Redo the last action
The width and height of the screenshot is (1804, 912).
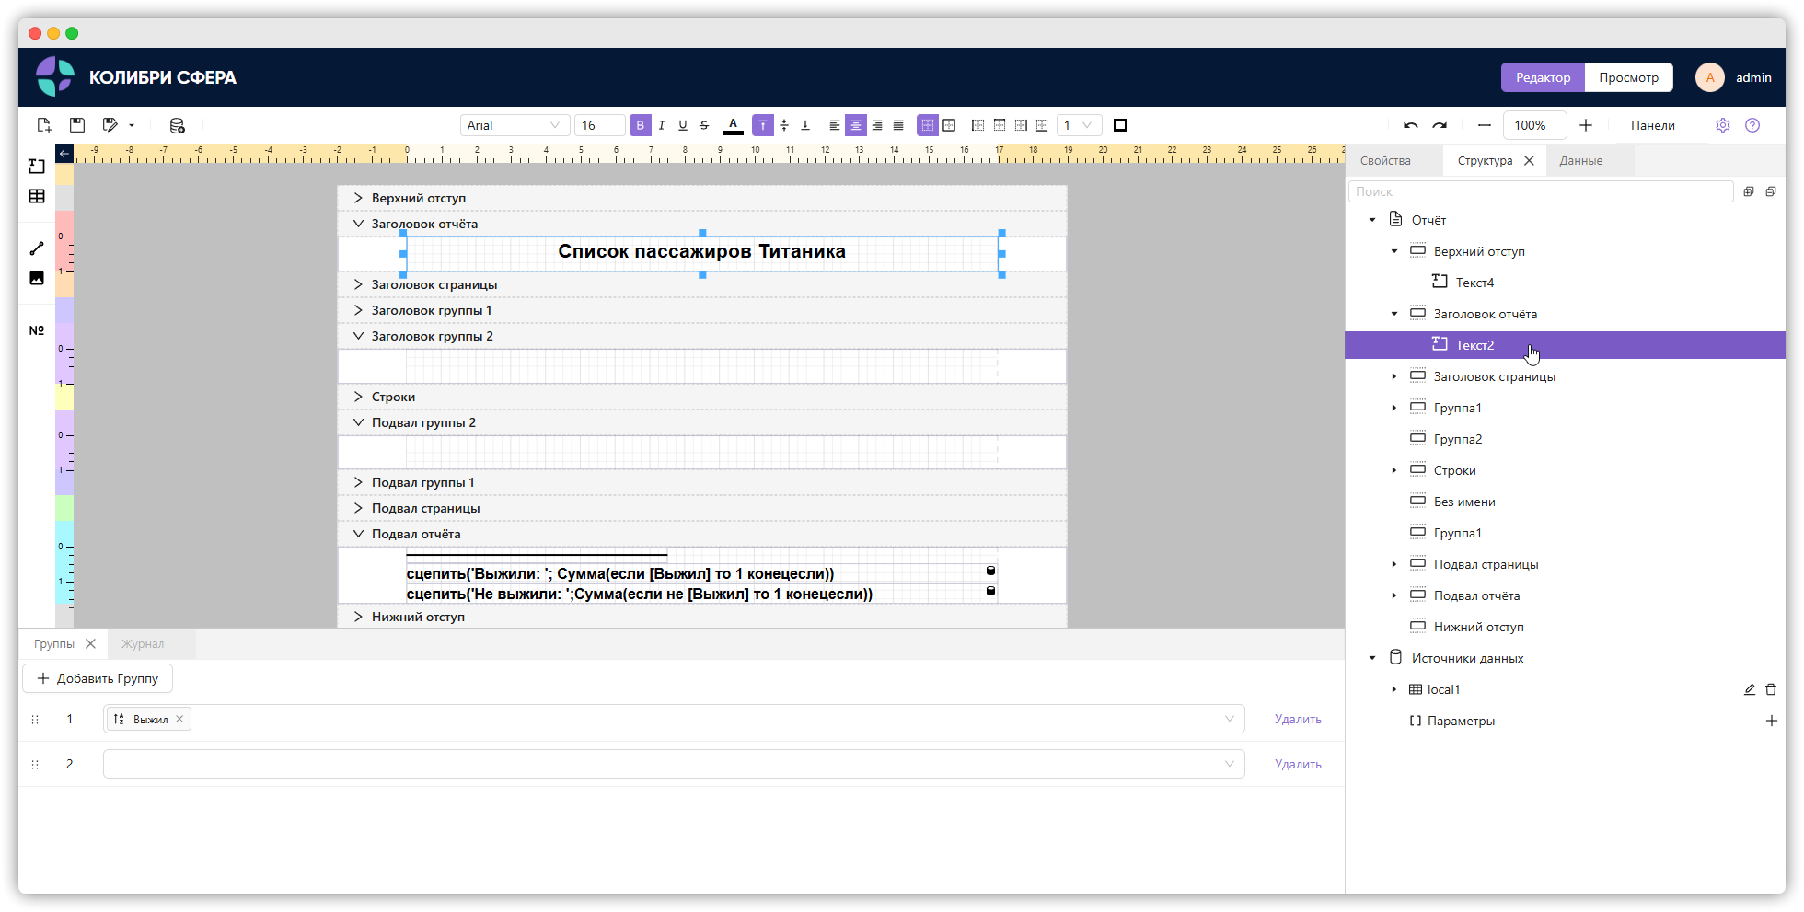point(1440,125)
